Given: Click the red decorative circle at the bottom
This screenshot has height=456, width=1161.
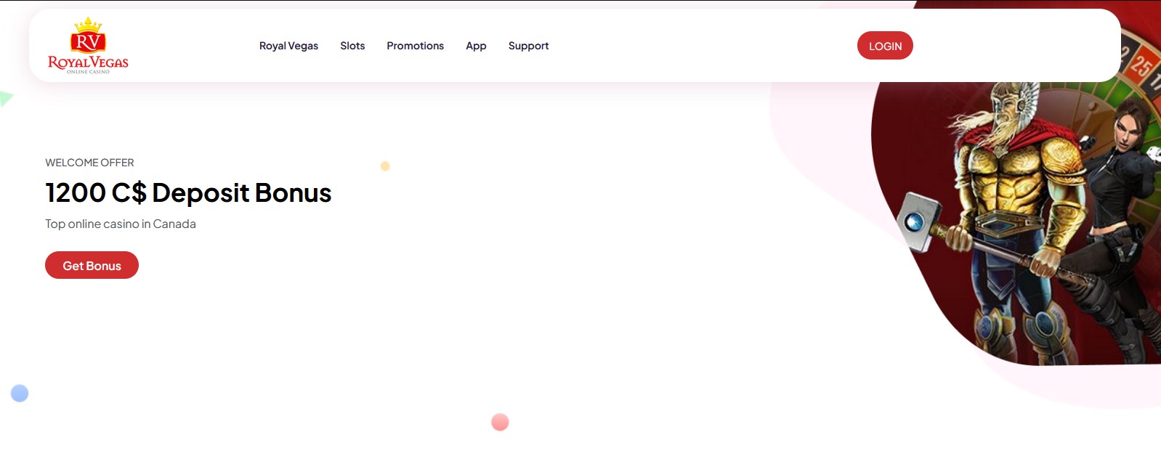Looking at the screenshot, I should tap(500, 422).
